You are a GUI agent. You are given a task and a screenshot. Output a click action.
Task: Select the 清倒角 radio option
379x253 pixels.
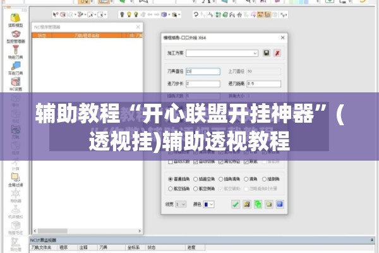pyautogui.click(x=264, y=179)
